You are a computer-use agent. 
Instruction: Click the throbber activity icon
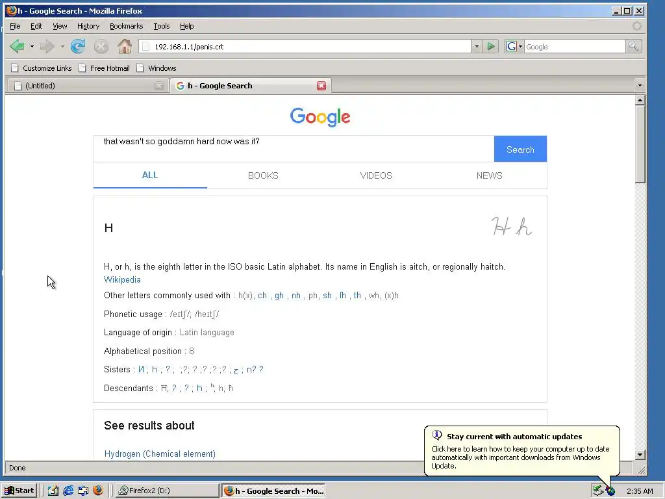(636, 26)
